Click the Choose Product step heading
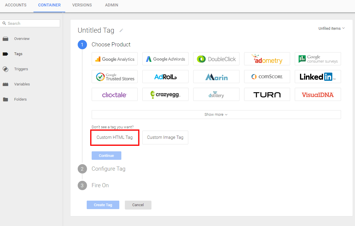 point(111,45)
